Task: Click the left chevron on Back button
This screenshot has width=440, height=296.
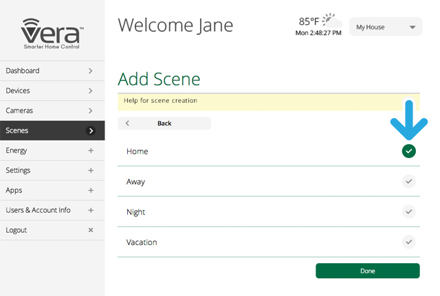Action: point(128,124)
